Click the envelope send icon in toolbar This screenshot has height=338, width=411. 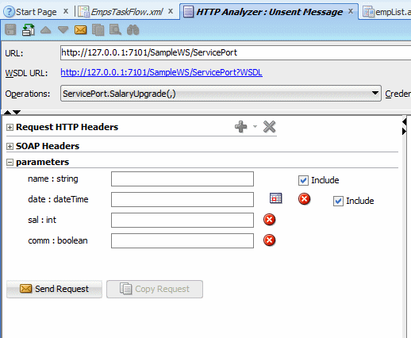pos(81,30)
